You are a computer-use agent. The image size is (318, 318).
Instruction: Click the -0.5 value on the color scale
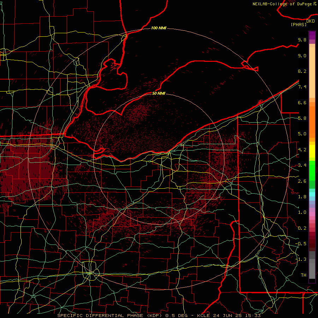[x=301, y=244]
